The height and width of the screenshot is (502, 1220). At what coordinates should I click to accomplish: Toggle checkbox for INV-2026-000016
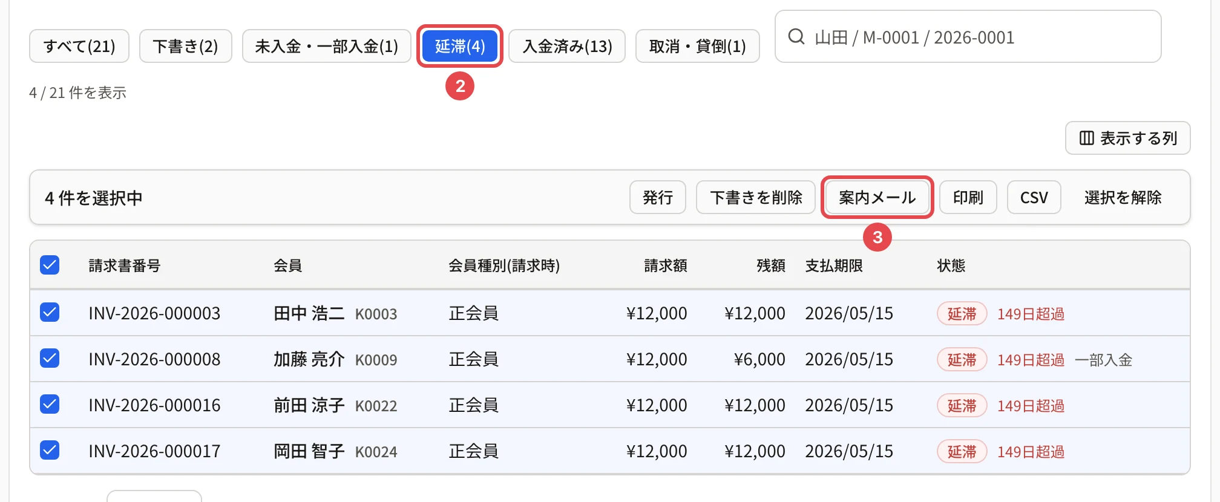50,404
